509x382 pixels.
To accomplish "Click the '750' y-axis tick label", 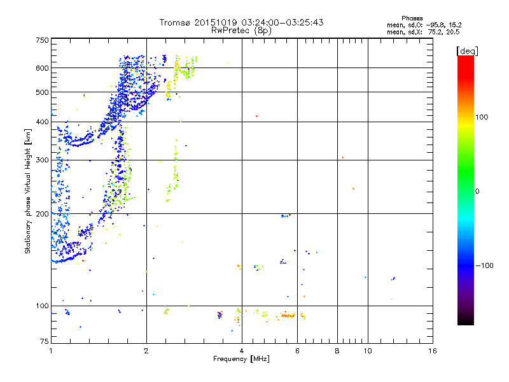I will click(42, 40).
